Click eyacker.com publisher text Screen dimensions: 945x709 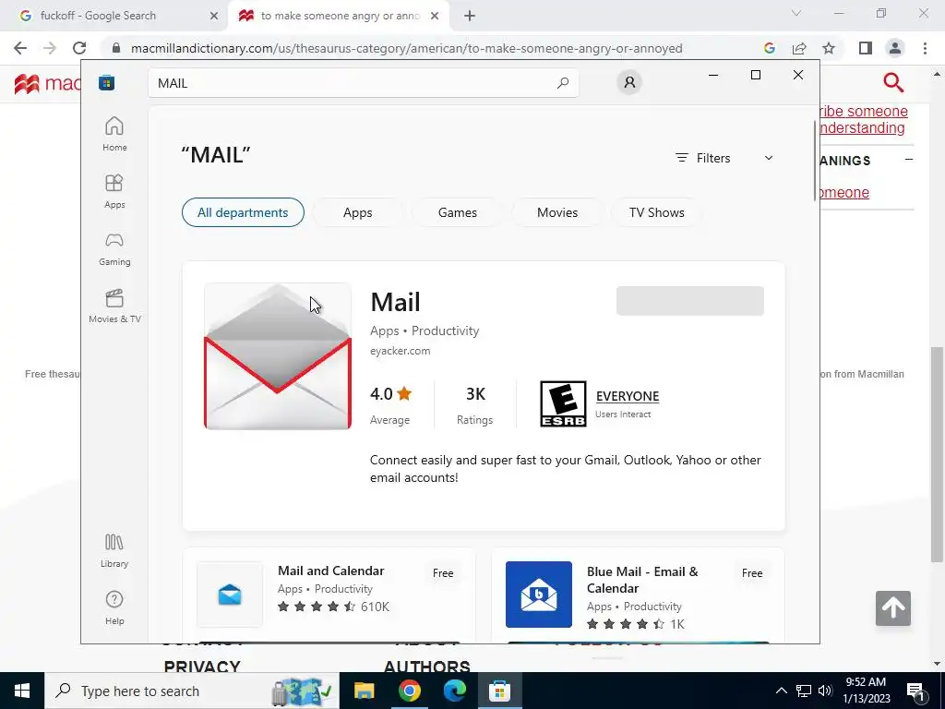tap(401, 351)
